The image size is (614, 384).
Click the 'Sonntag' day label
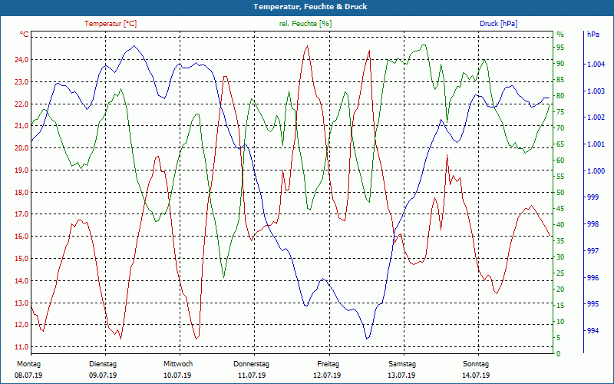(476, 364)
